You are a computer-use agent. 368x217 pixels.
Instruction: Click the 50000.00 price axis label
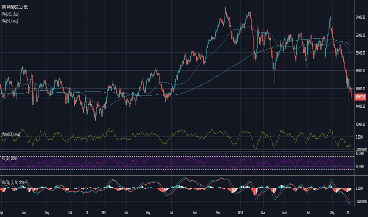(360, 53)
